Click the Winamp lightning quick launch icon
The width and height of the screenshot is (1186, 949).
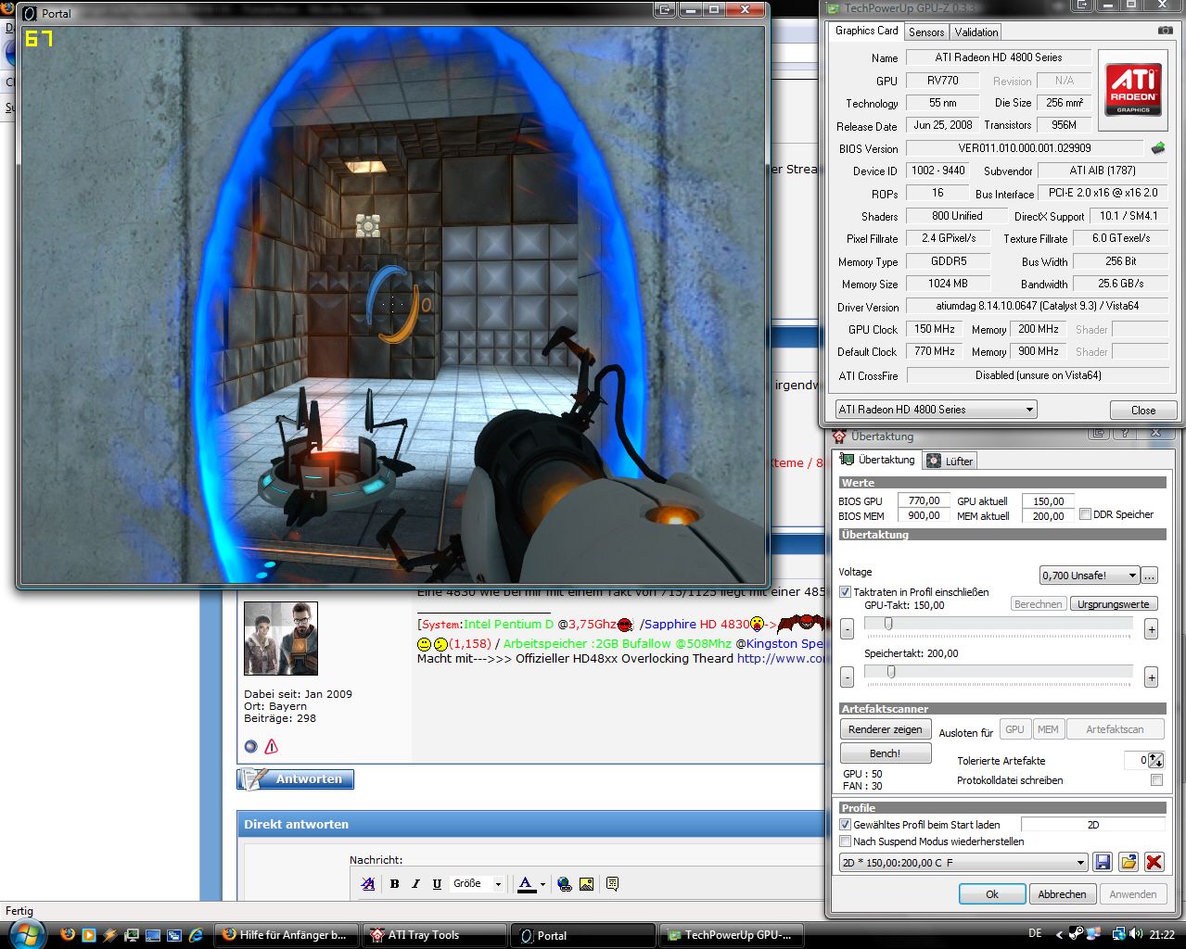pyautogui.click(x=110, y=935)
